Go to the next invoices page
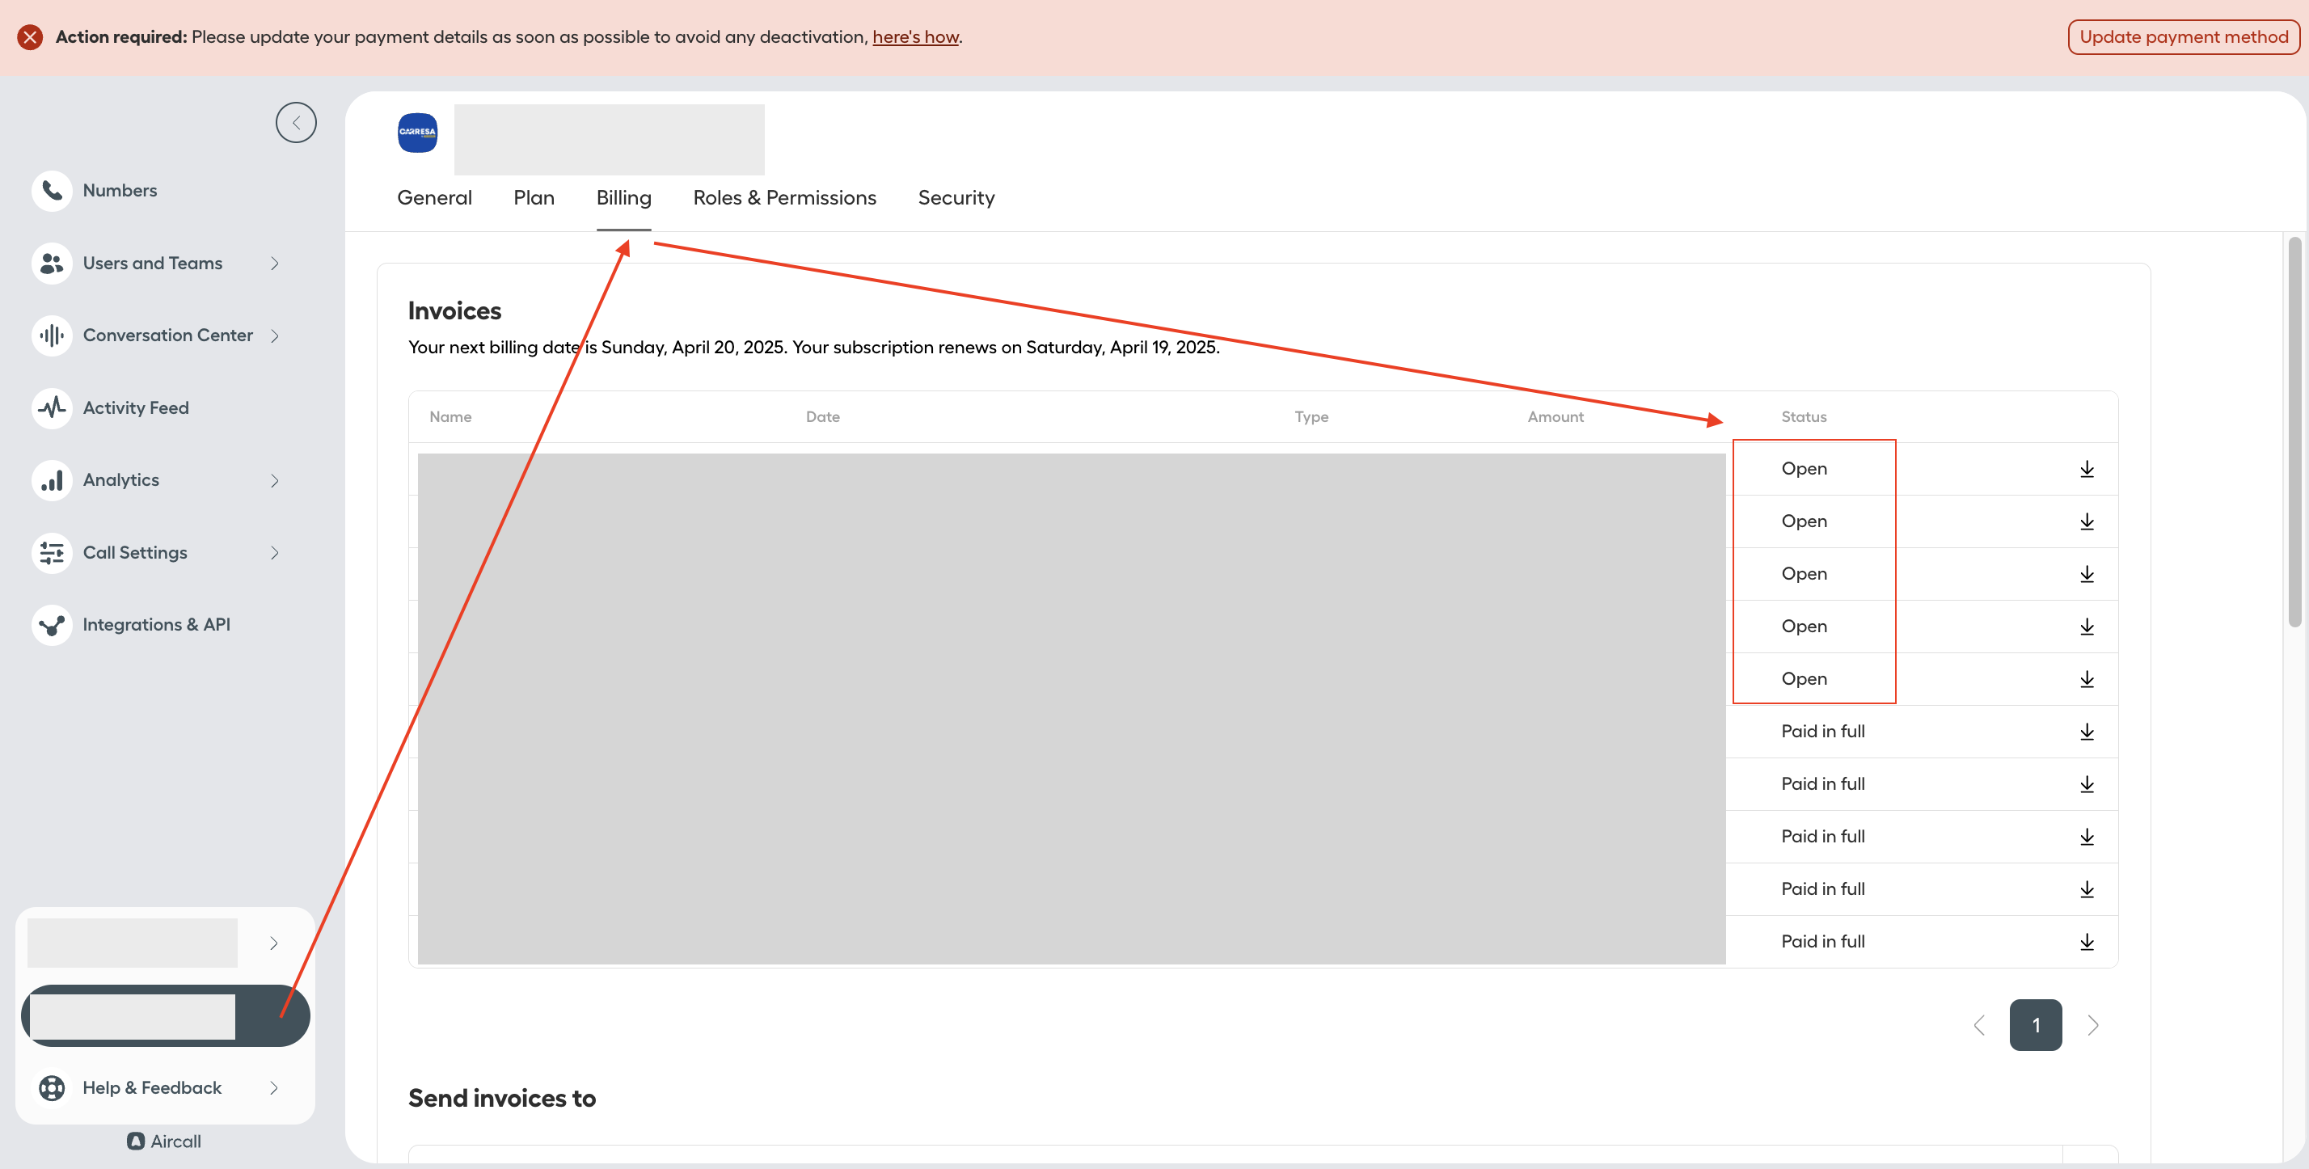Image resolution: width=2309 pixels, height=1169 pixels. coord(2093,1026)
